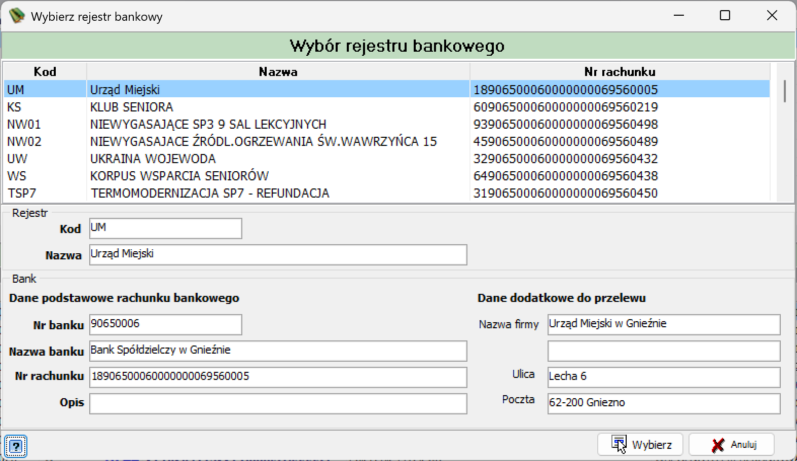797x461 pixels.
Task: Select the NW01 register row code
Action: tap(24, 124)
